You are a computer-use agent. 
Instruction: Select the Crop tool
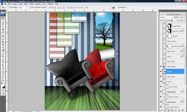click(x=3, y=30)
